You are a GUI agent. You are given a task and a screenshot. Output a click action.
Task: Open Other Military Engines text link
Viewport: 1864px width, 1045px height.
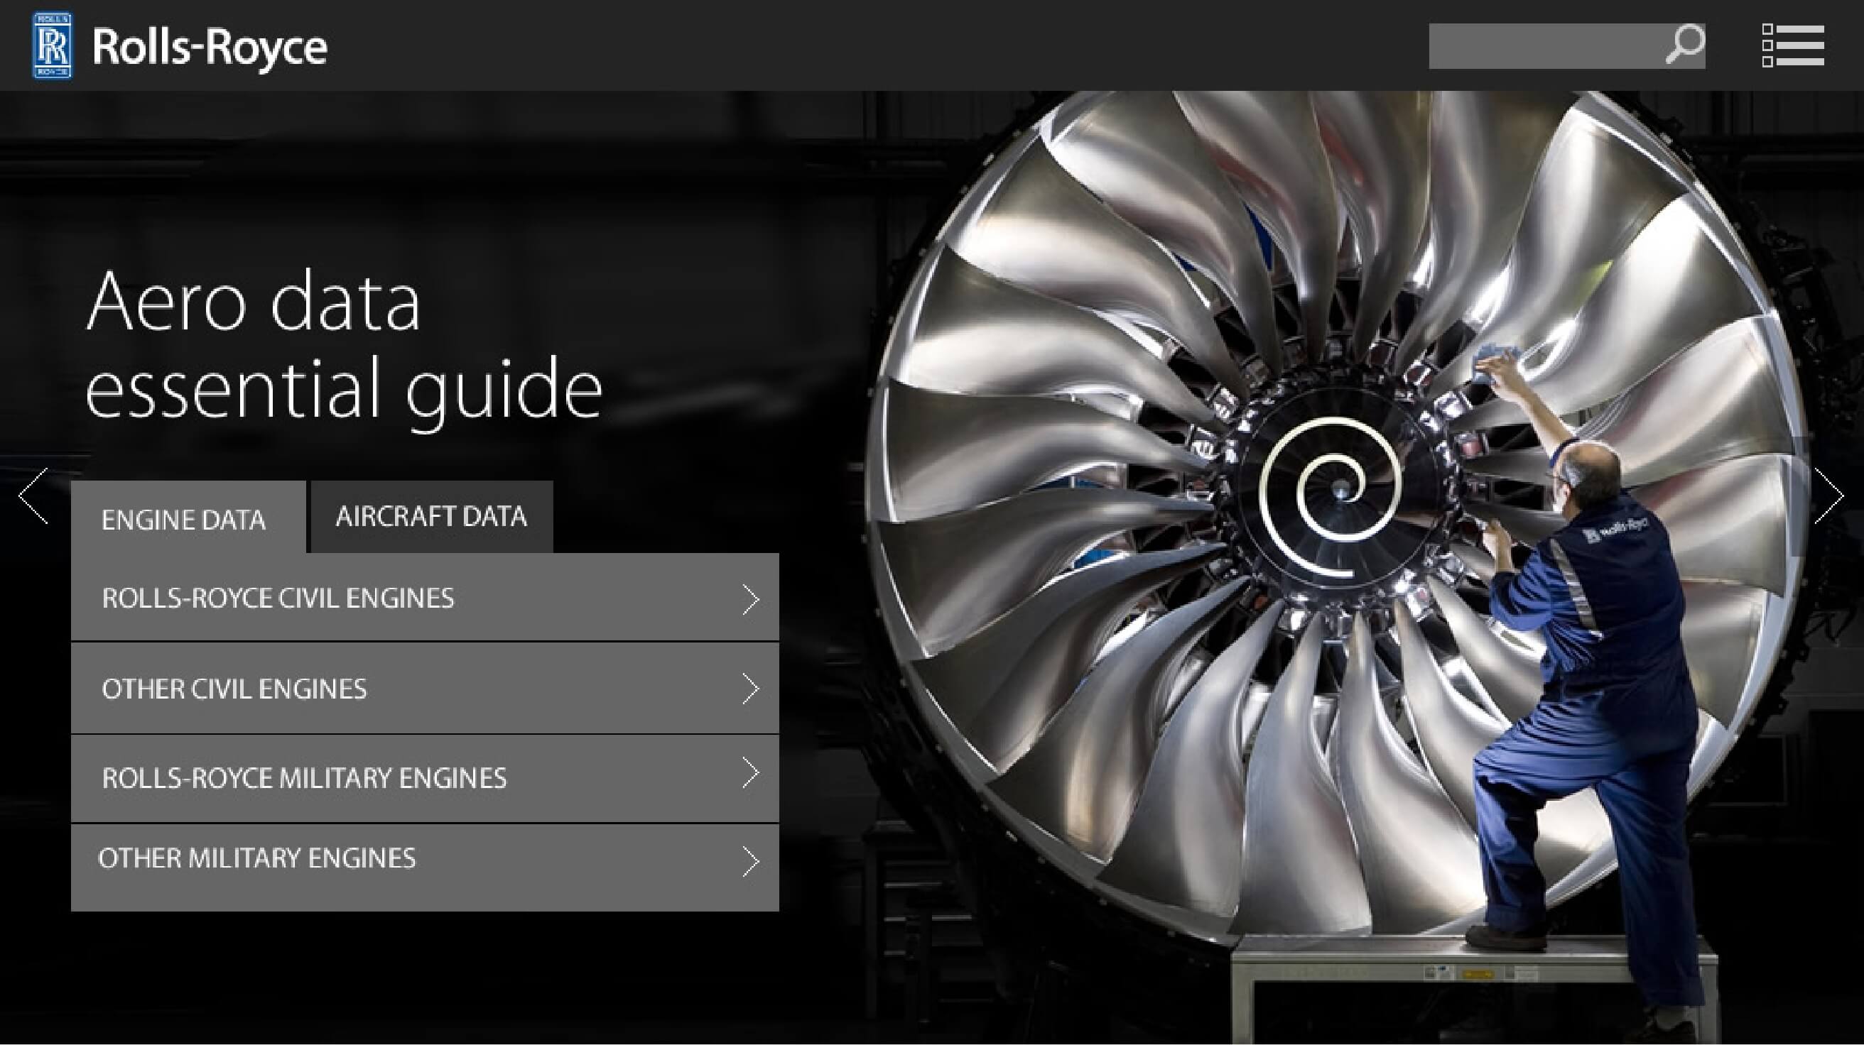coord(256,858)
